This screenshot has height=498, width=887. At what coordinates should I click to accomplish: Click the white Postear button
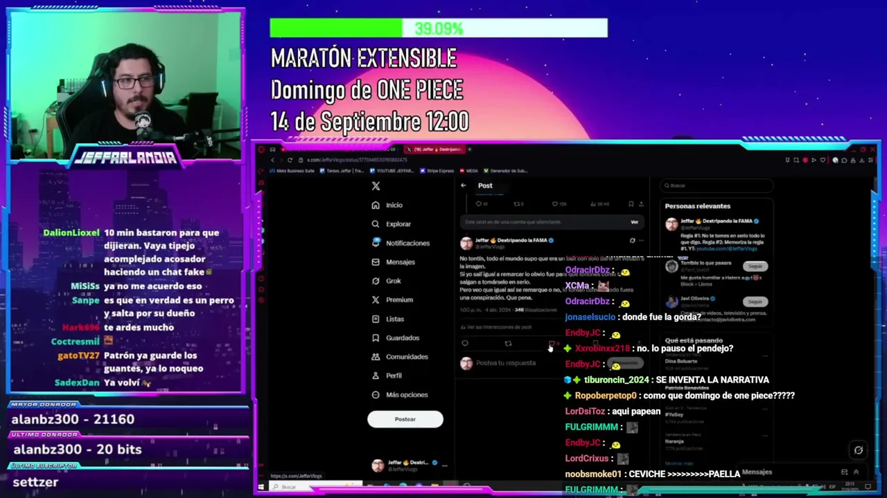pos(405,419)
